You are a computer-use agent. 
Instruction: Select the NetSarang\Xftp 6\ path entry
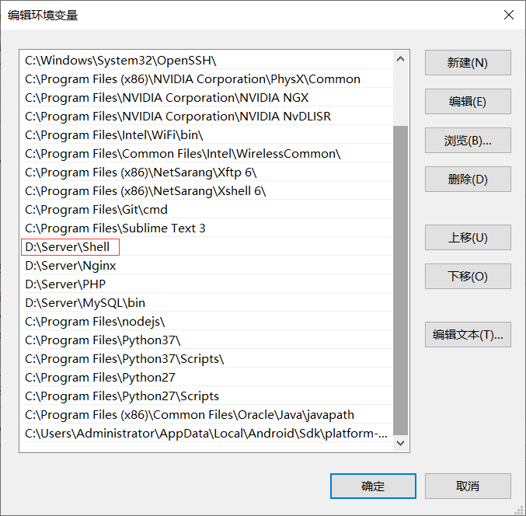[x=206, y=173]
